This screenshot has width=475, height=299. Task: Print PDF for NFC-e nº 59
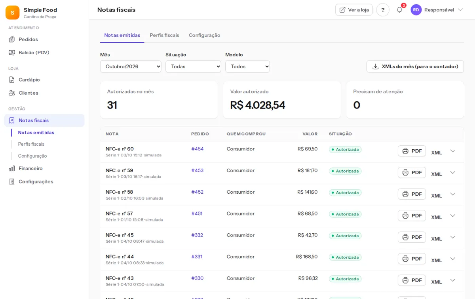point(412,172)
